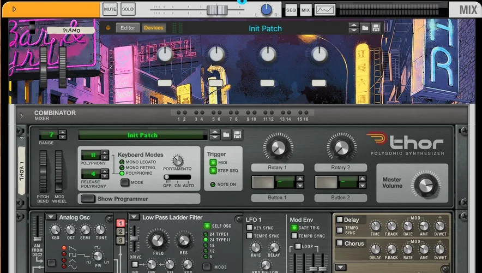Enable the Delay effect checkbox
This screenshot has height=273, width=482.
coord(339,220)
